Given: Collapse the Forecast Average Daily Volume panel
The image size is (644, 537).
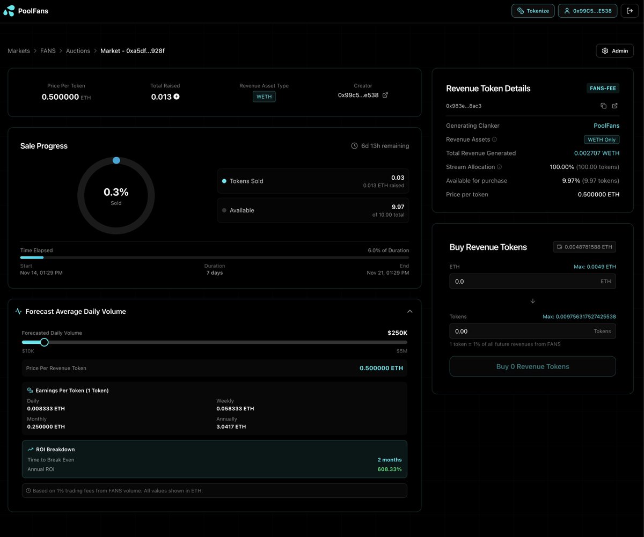Looking at the screenshot, I should (x=409, y=312).
